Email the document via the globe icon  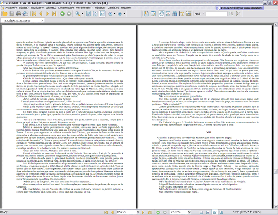click(x=25, y=14)
